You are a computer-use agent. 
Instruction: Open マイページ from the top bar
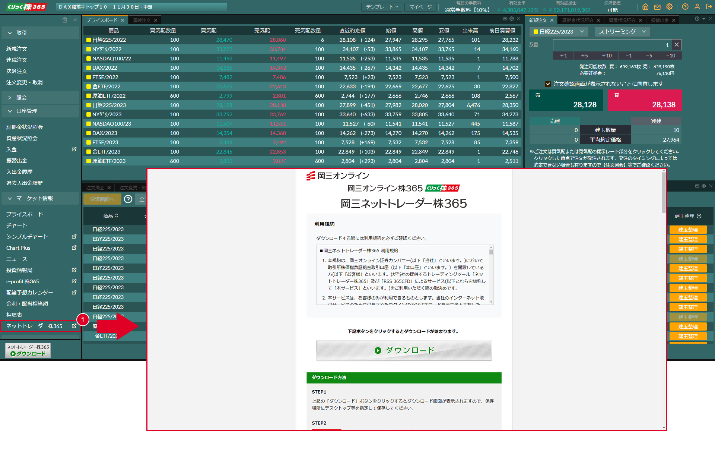point(420,7)
